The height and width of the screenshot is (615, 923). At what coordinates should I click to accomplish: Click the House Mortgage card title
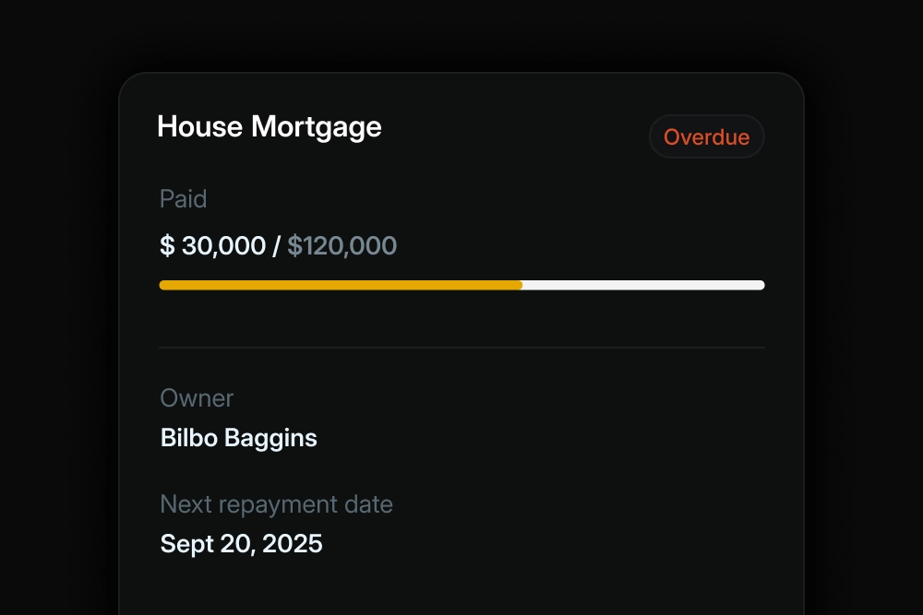tap(270, 126)
